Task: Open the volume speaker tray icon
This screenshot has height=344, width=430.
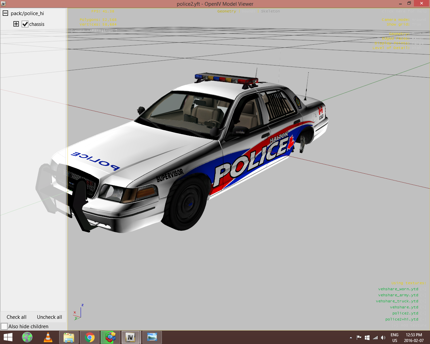Action: (383, 338)
